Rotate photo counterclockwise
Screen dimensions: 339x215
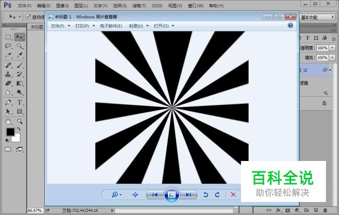[x=205, y=195]
